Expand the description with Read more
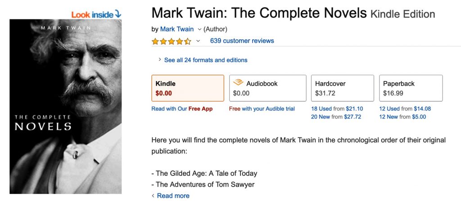461x201 pixels. pyautogui.click(x=173, y=196)
